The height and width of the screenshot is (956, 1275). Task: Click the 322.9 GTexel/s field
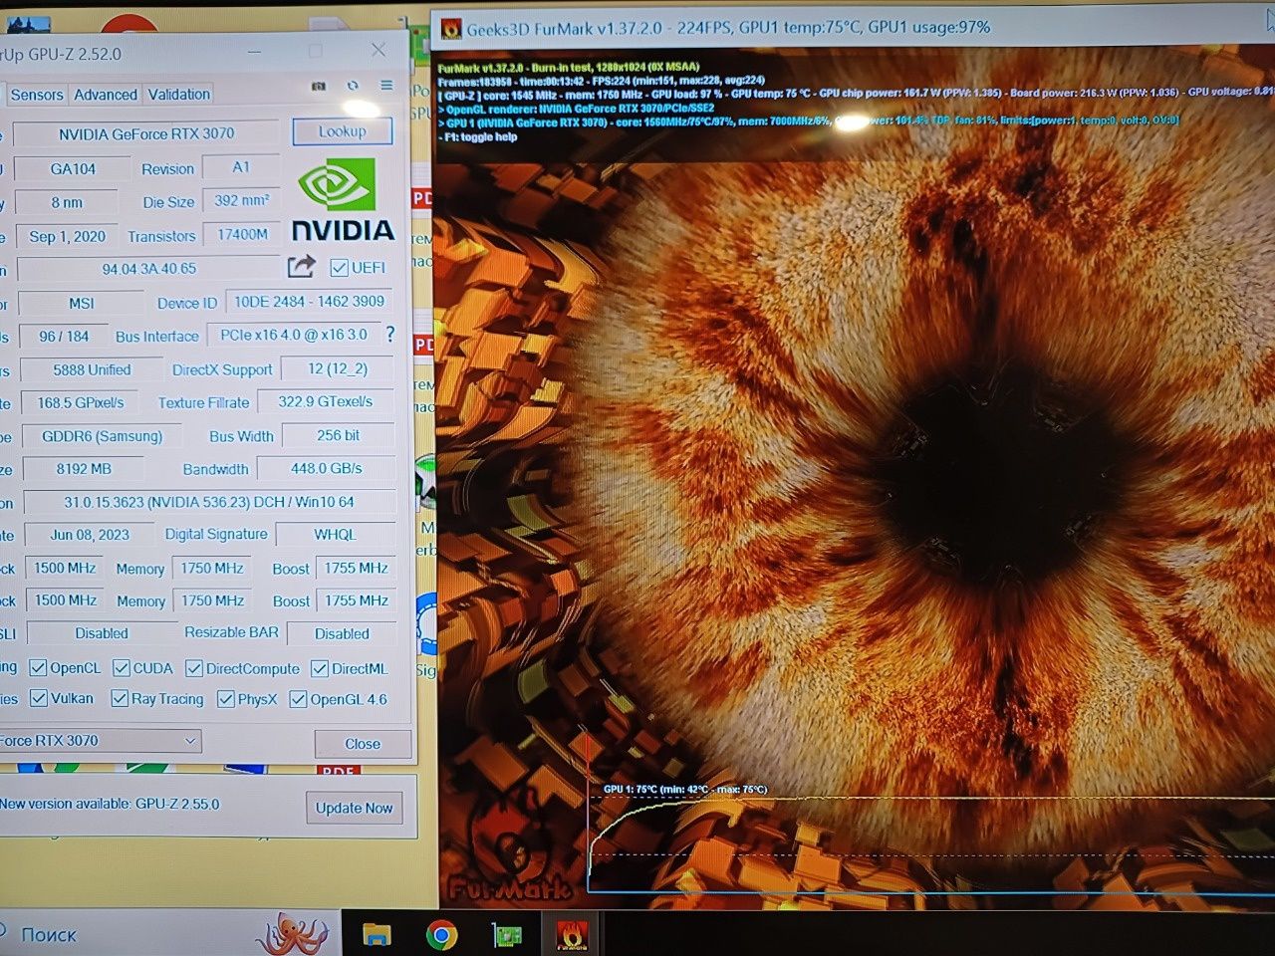point(326,401)
